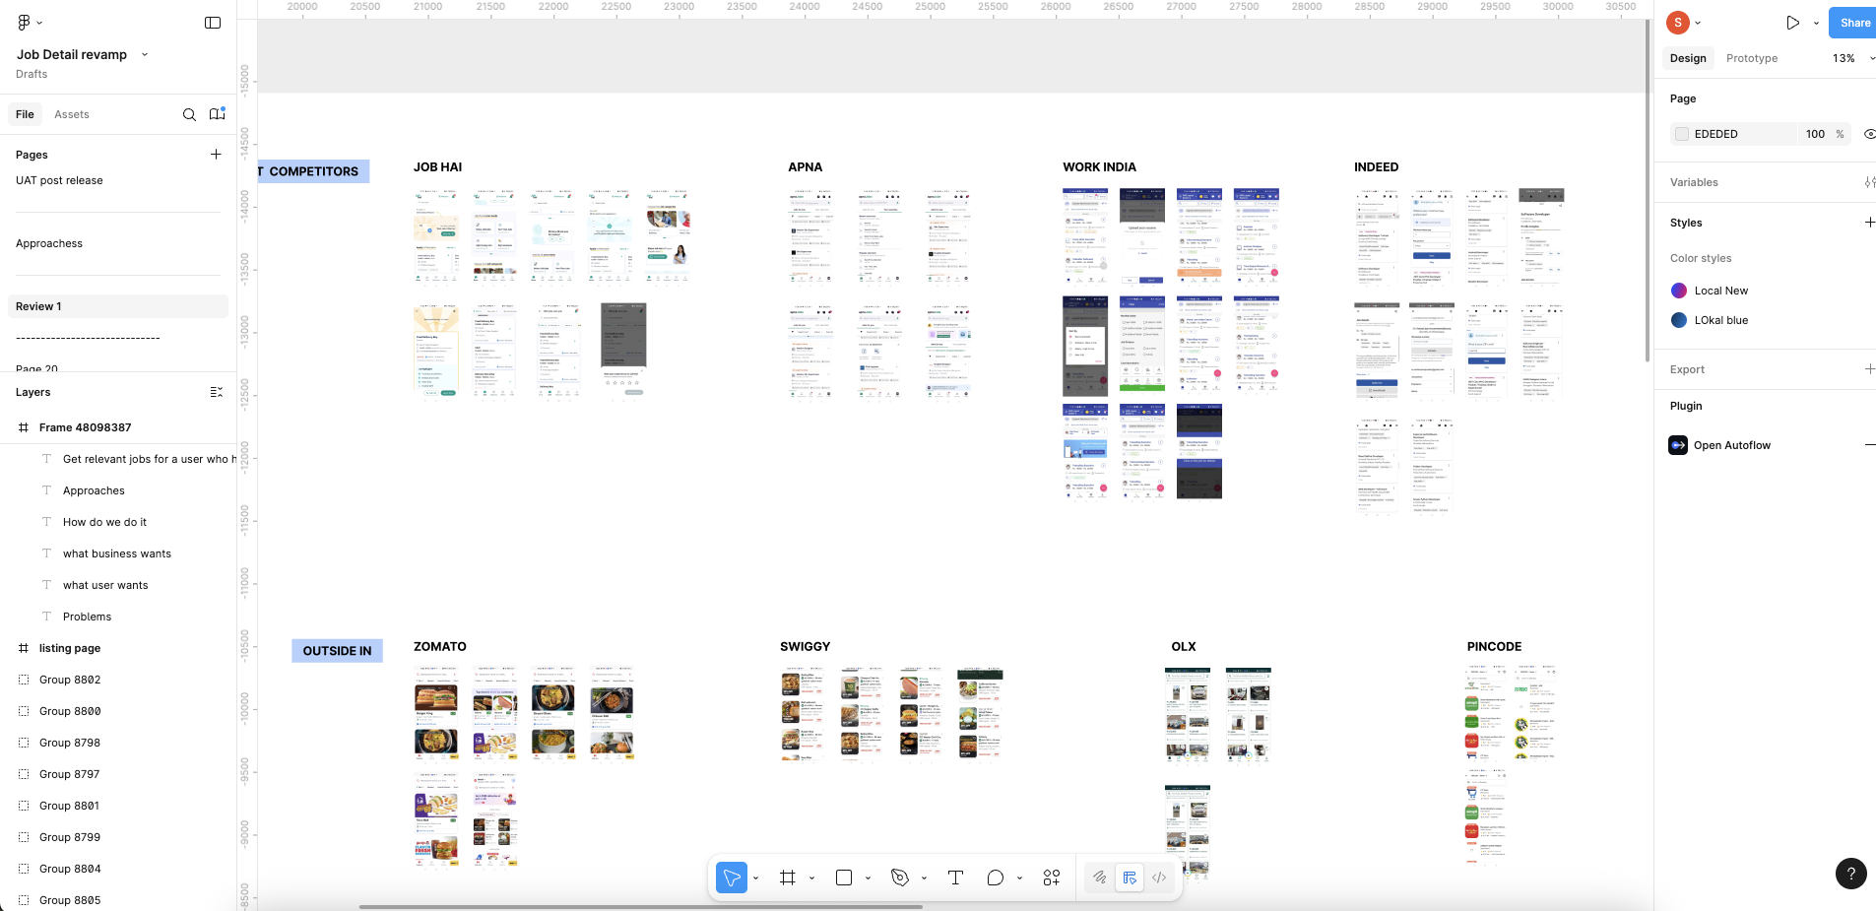Click the listing page frame icon

click(24, 648)
